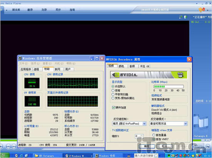Click the third quick launch icon
Image resolution: width=212 pixels, height=158 pixels.
(x=26, y=156)
